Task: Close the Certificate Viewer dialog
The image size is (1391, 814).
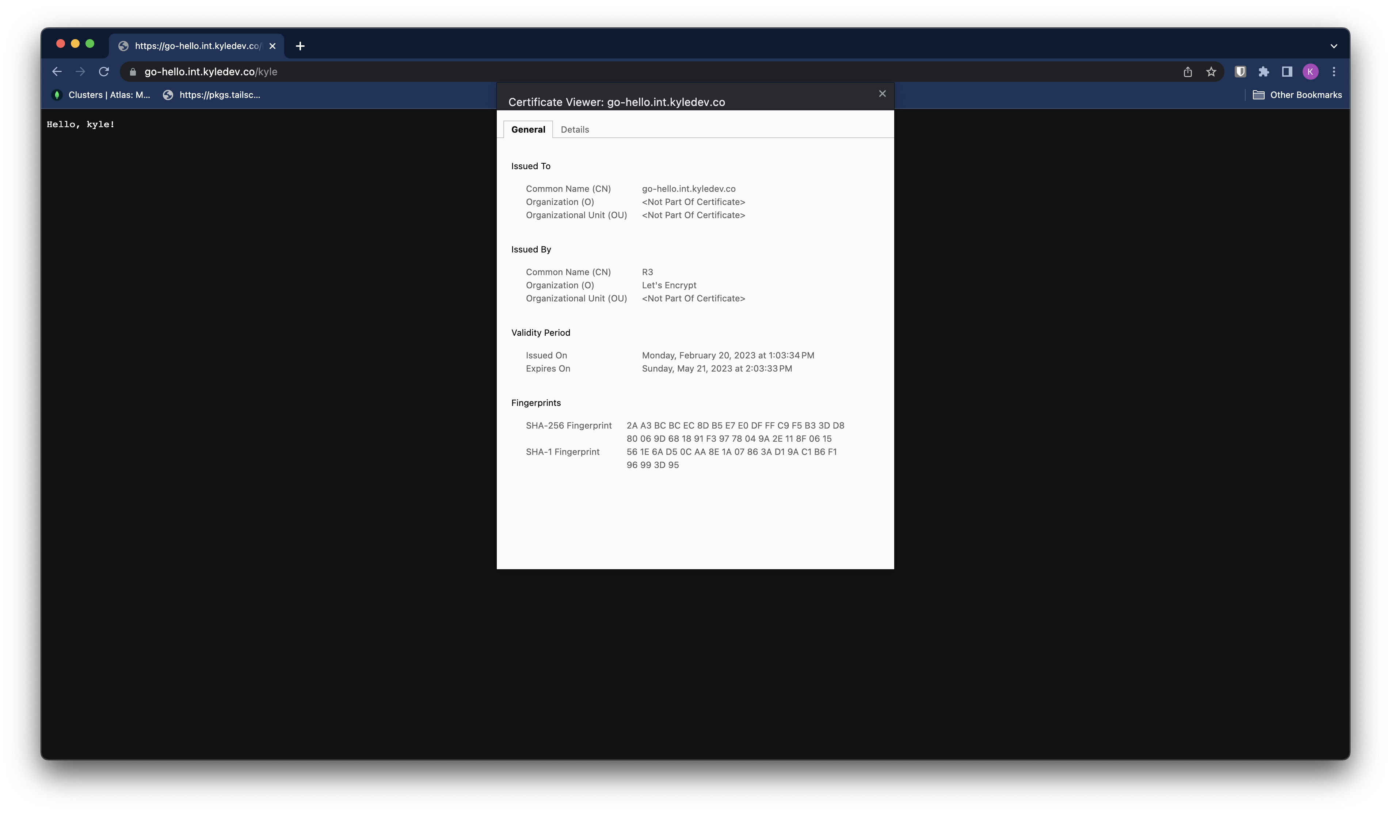Action: (882, 94)
